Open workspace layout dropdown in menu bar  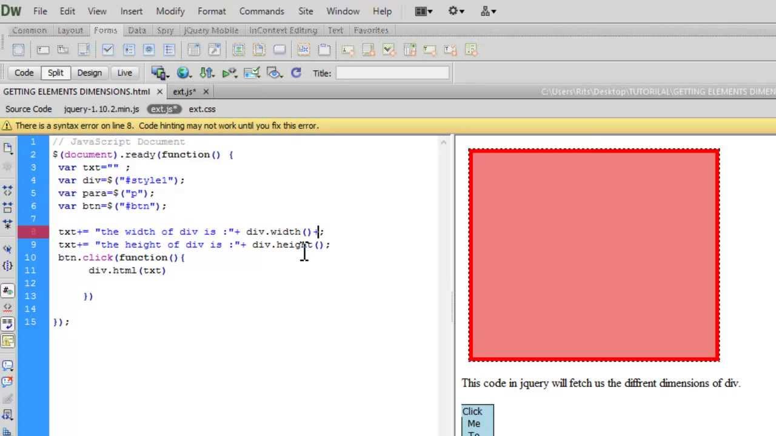click(x=424, y=11)
